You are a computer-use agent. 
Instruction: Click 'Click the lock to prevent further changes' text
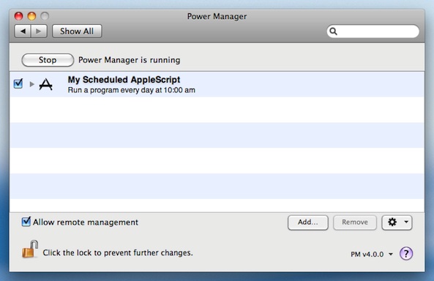coord(118,252)
